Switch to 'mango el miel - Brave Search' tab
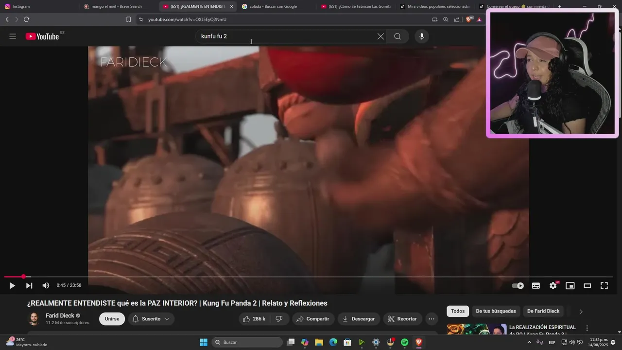This screenshot has width=622, height=350. (119, 6)
